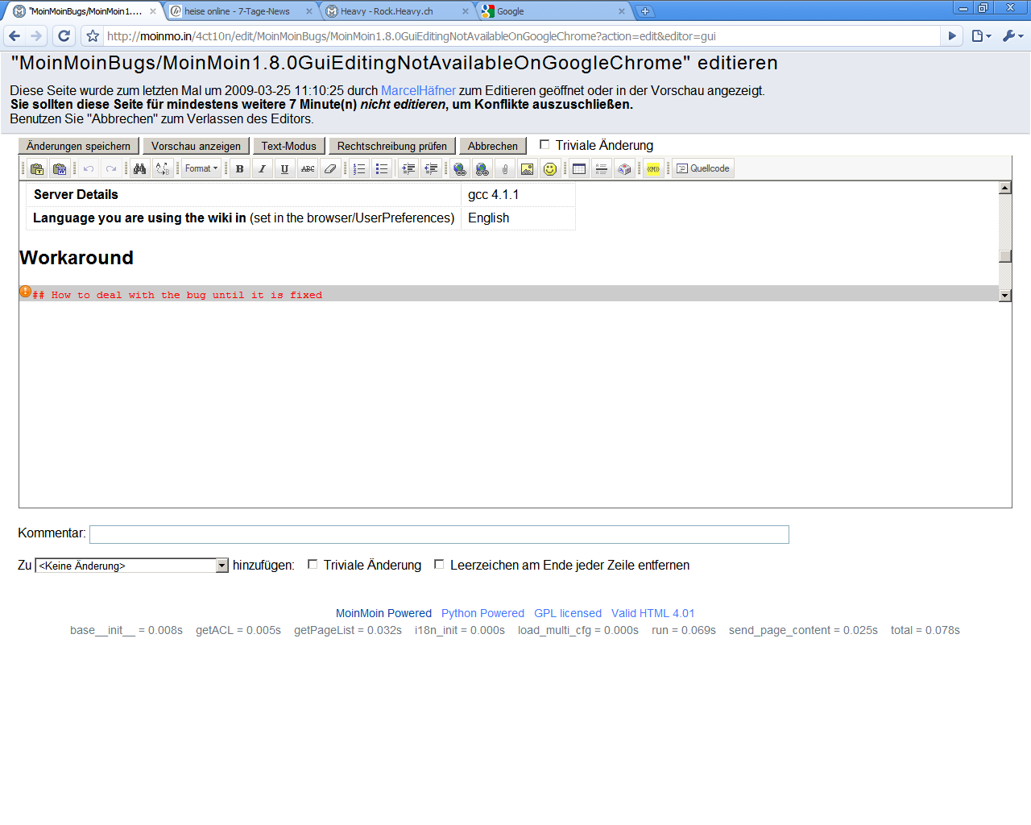Insert an image using the picture icon
Viewport: 1031px width, 825px height.
click(528, 168)
